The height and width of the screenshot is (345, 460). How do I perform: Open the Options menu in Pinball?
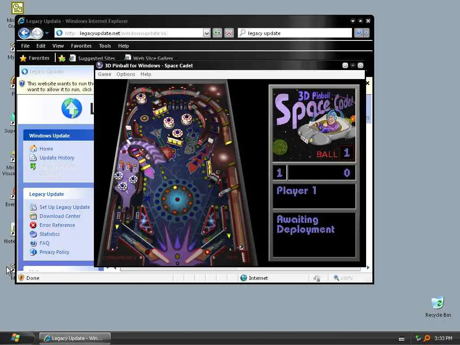tap(126, 74)
